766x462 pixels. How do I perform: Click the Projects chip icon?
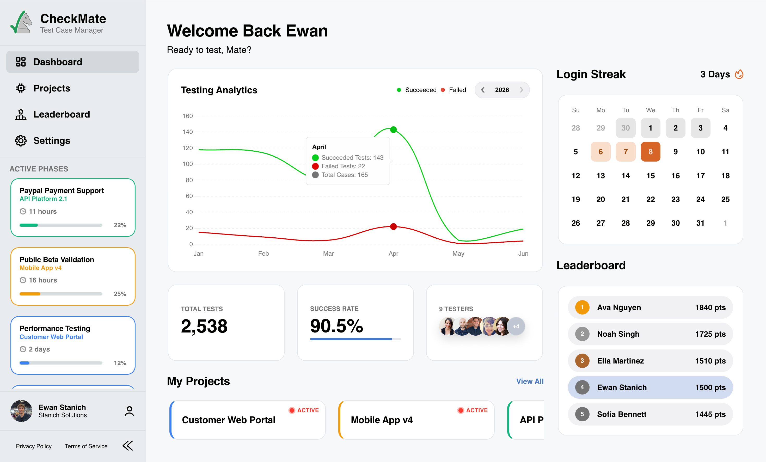[21, 88]
